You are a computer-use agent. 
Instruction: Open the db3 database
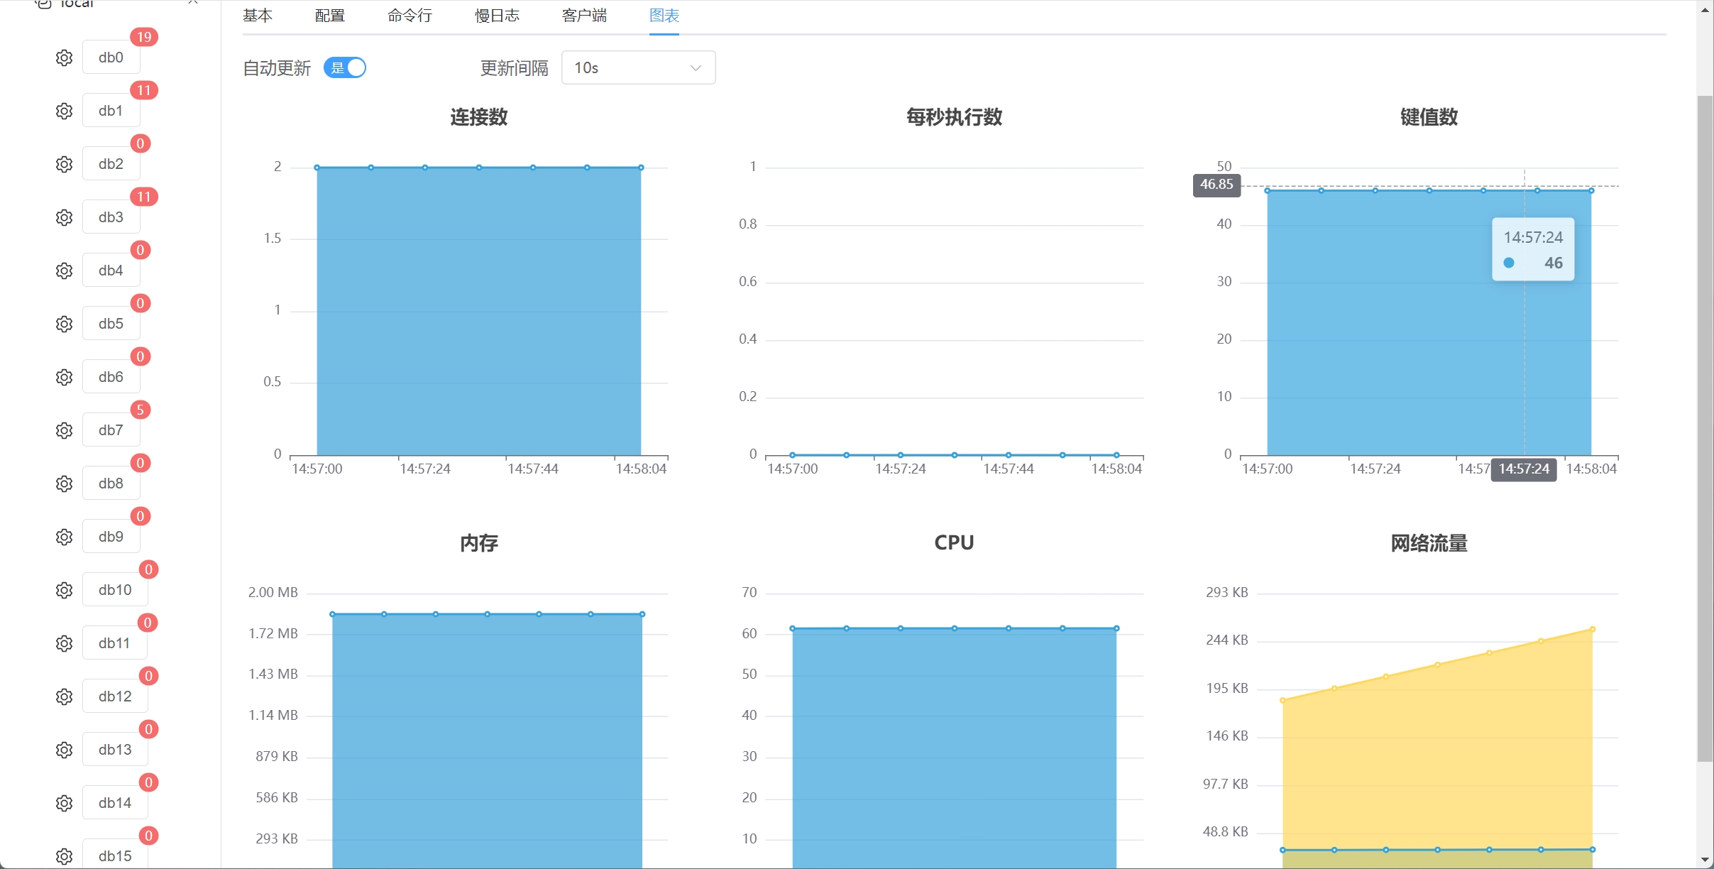pyautogui.click(x=111, y=217)
